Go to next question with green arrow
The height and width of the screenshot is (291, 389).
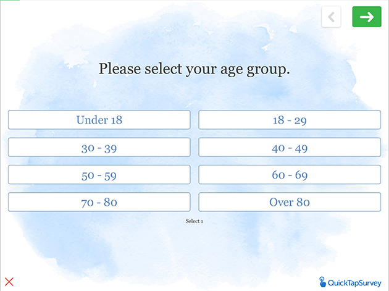[367, 17]
